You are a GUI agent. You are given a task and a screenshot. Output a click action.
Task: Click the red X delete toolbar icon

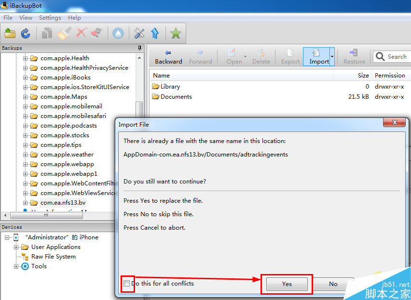coord(81,34)
